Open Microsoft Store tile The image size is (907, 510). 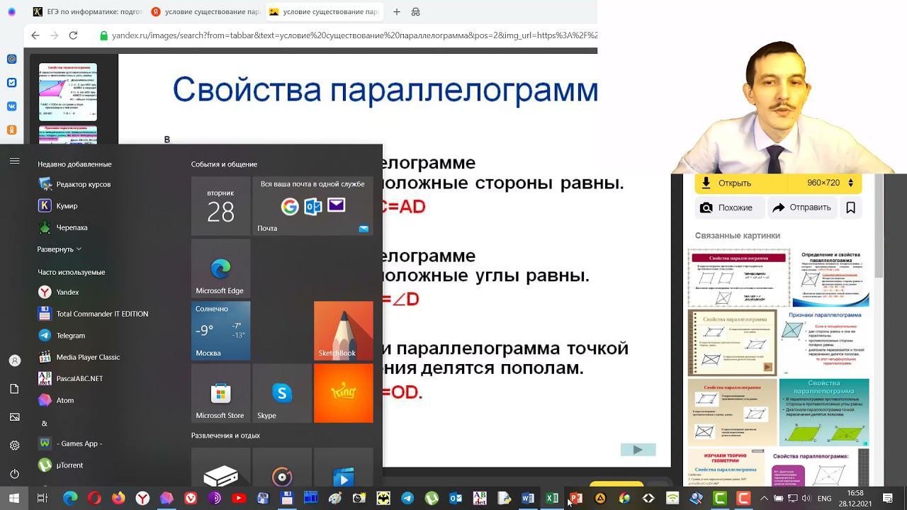[221, 393]
